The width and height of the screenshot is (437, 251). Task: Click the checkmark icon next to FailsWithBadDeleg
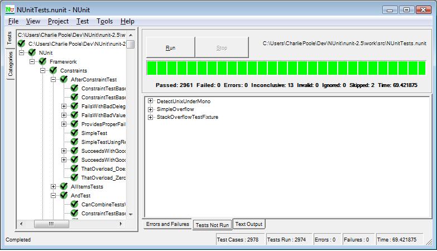(74, 106)
